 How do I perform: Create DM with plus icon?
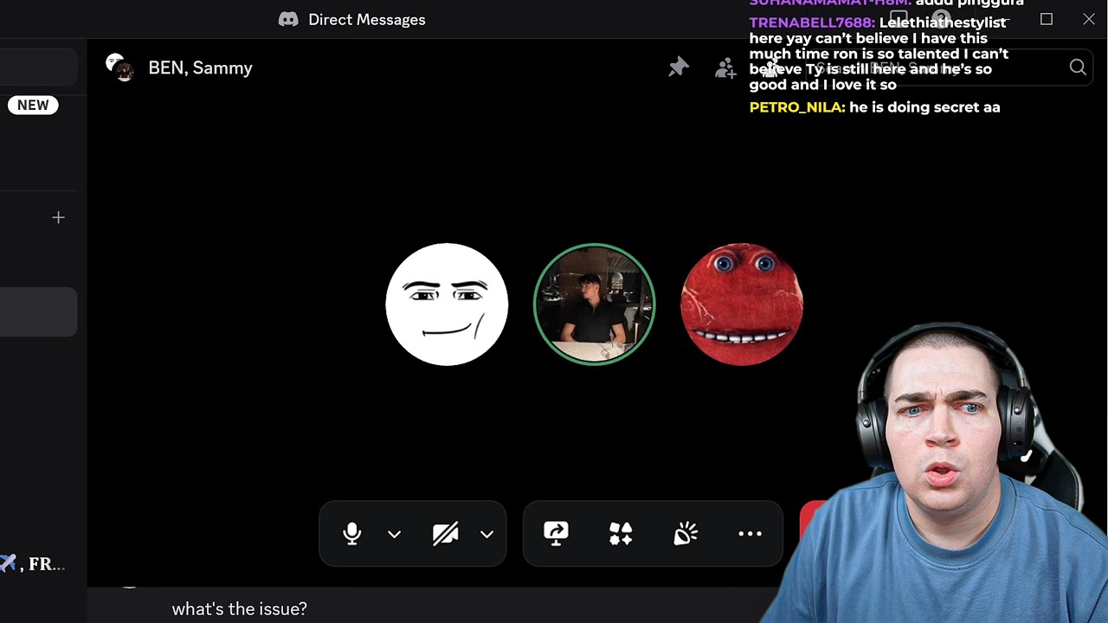point(58,217)
